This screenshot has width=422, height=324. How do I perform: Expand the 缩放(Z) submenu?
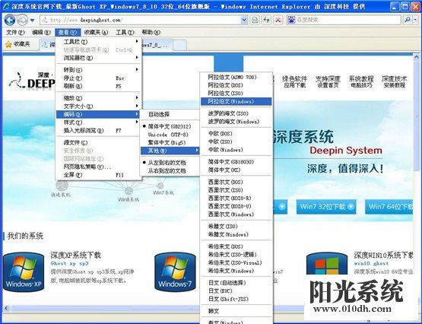[x=99, y=98]
